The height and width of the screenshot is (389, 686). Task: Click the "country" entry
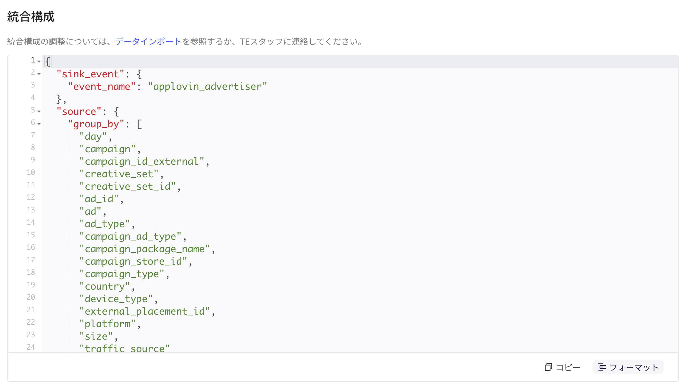tap(105, 286)
